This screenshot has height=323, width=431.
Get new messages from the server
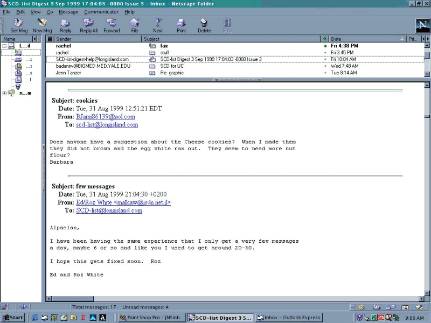point(18,25)
